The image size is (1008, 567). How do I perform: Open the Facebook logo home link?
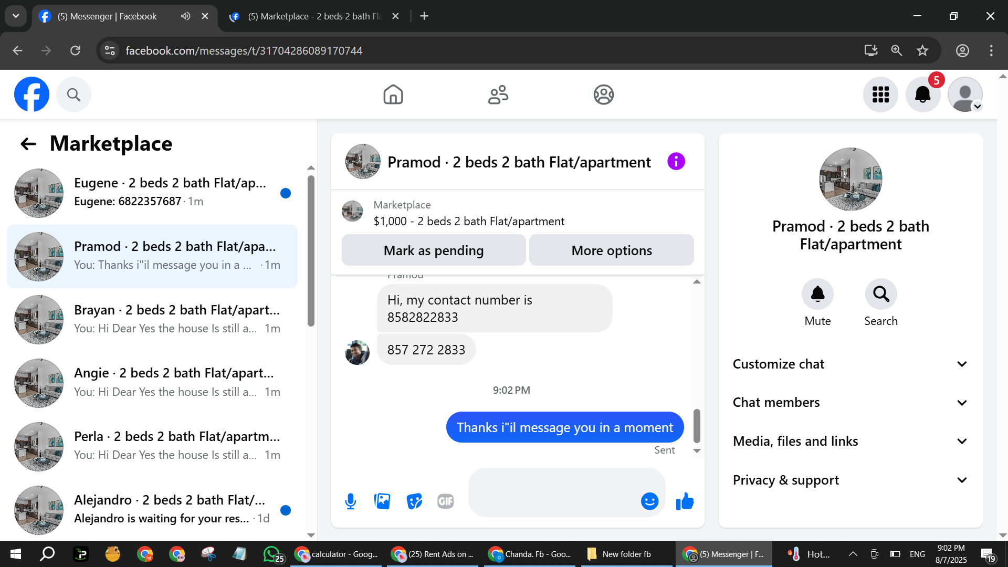pyautogui.click(x=31, y=94)
